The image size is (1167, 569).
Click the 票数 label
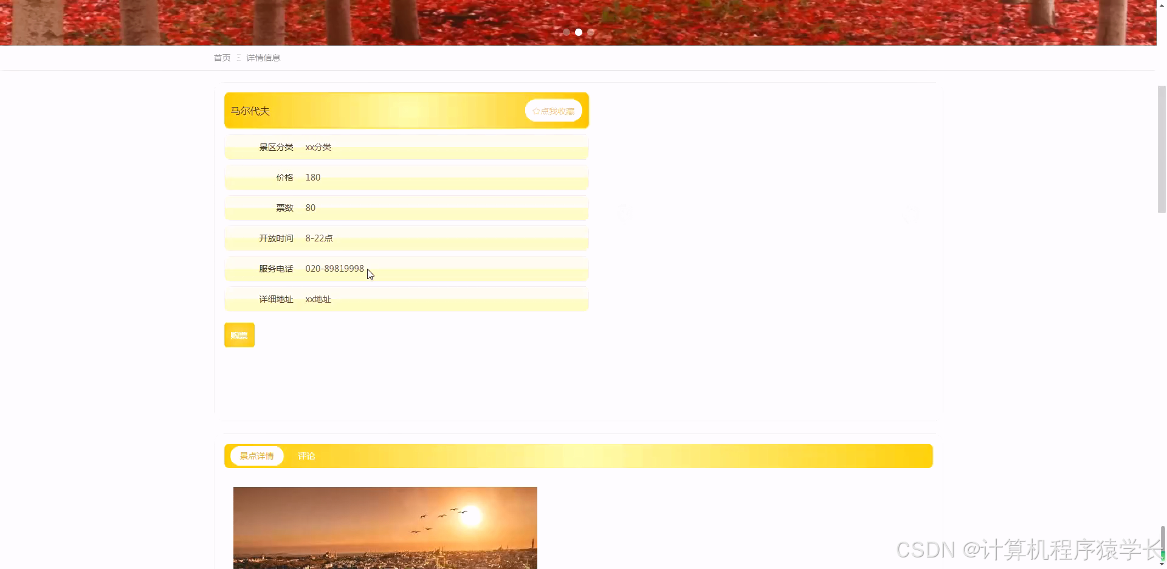[284, 208]
